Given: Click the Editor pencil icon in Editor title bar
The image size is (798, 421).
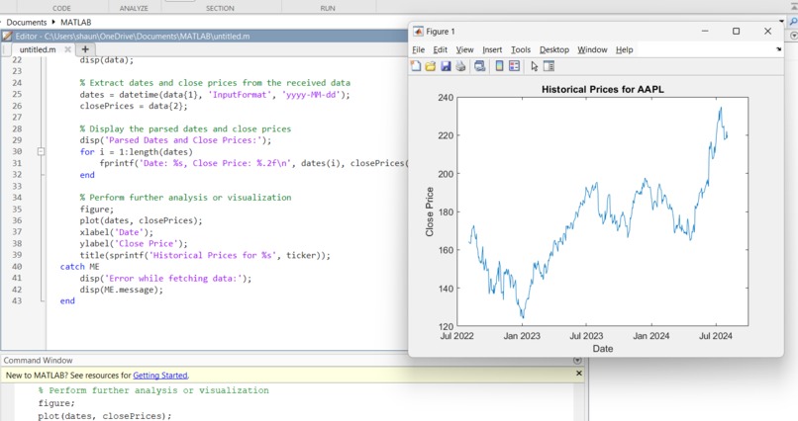Looking at the screenshot, I should 7,36.
